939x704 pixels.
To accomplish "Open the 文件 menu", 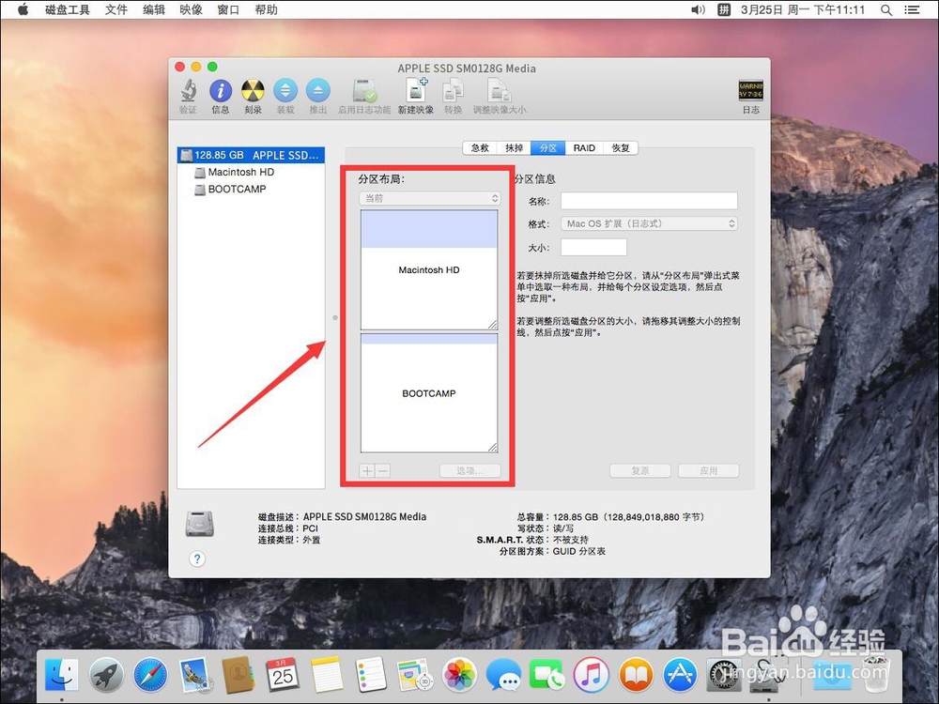I will tap(116, 9).
